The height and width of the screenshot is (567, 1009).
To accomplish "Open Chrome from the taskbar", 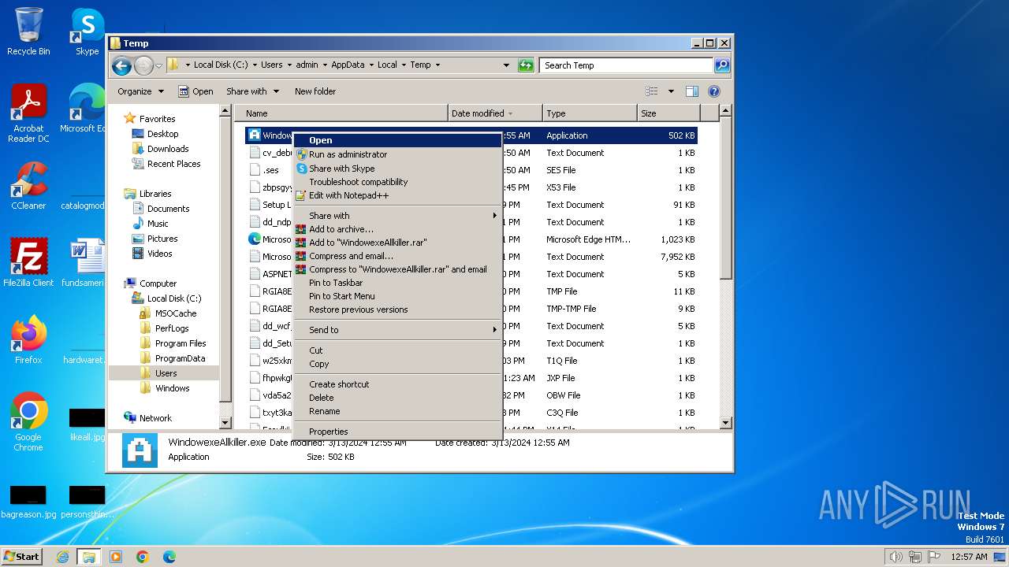I will click(x=142, y=557).
